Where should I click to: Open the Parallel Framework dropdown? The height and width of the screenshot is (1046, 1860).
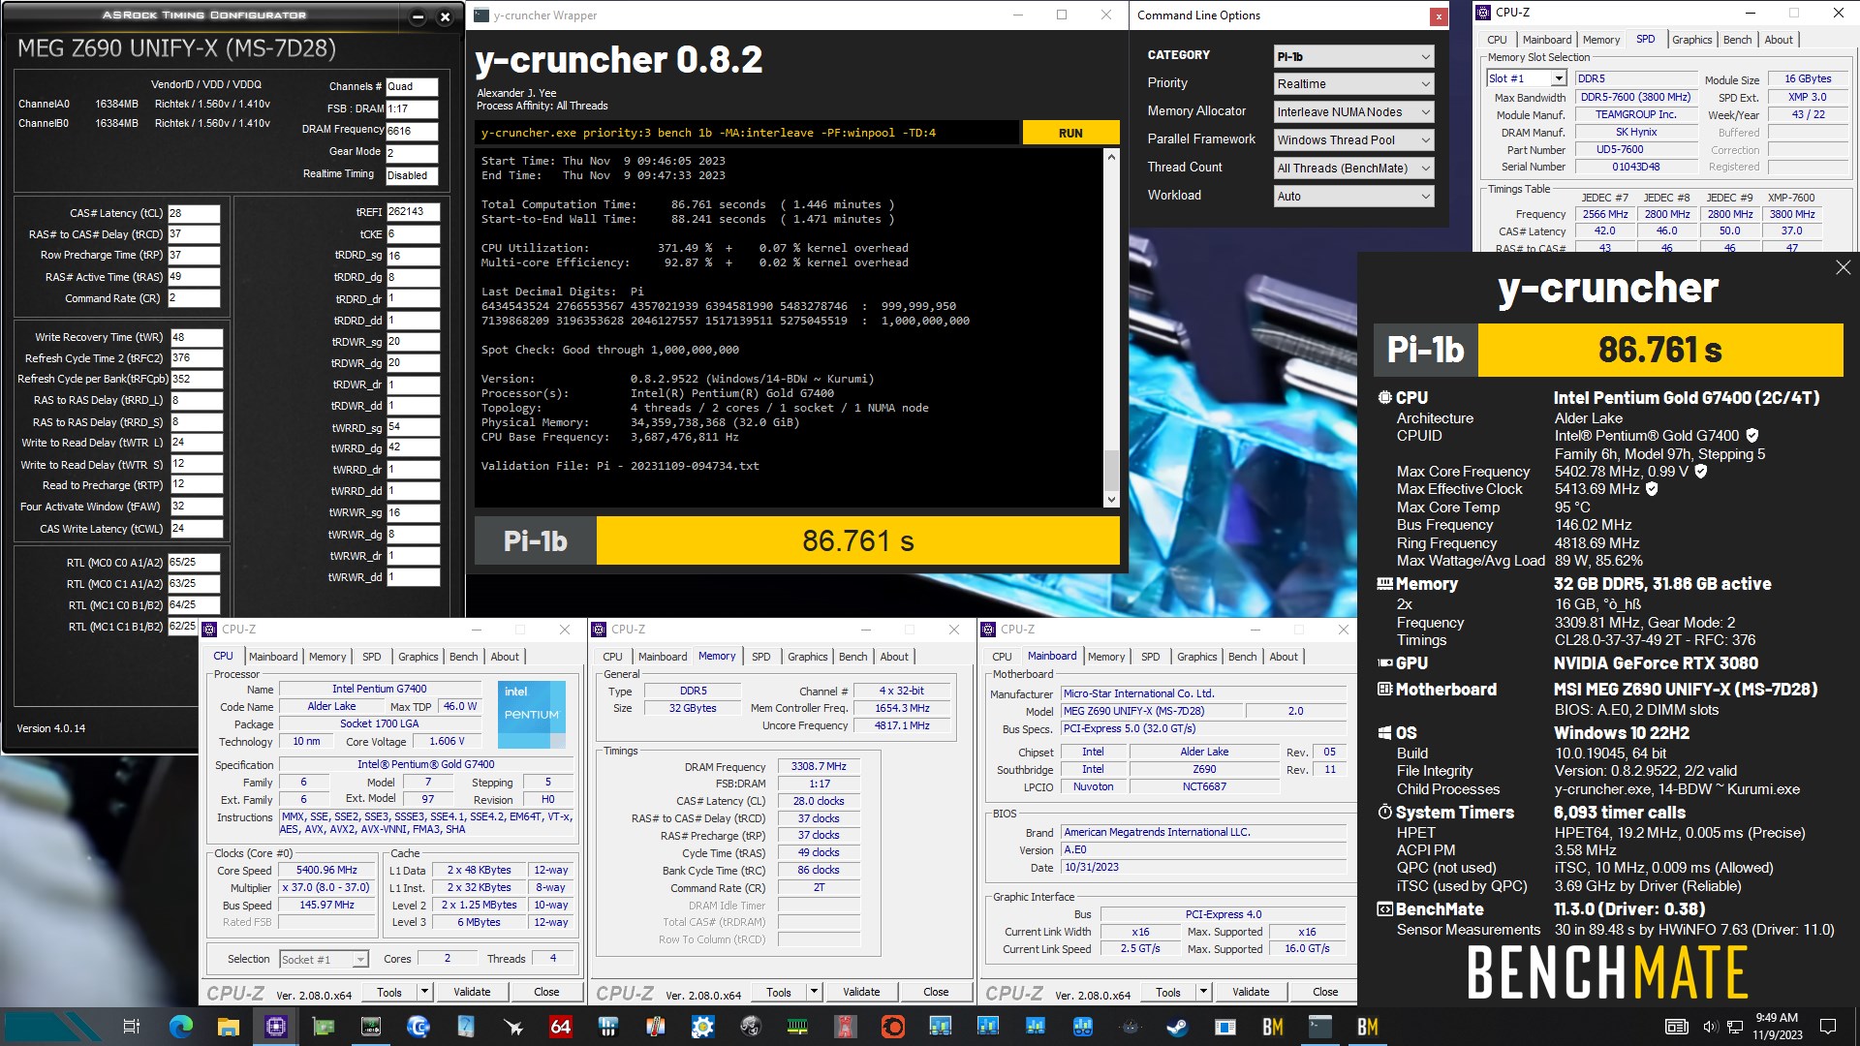coord(1353,140)
